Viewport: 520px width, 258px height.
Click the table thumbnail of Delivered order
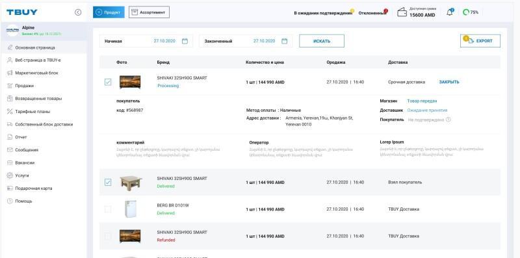pyautogui.click(x=131, y=183)
